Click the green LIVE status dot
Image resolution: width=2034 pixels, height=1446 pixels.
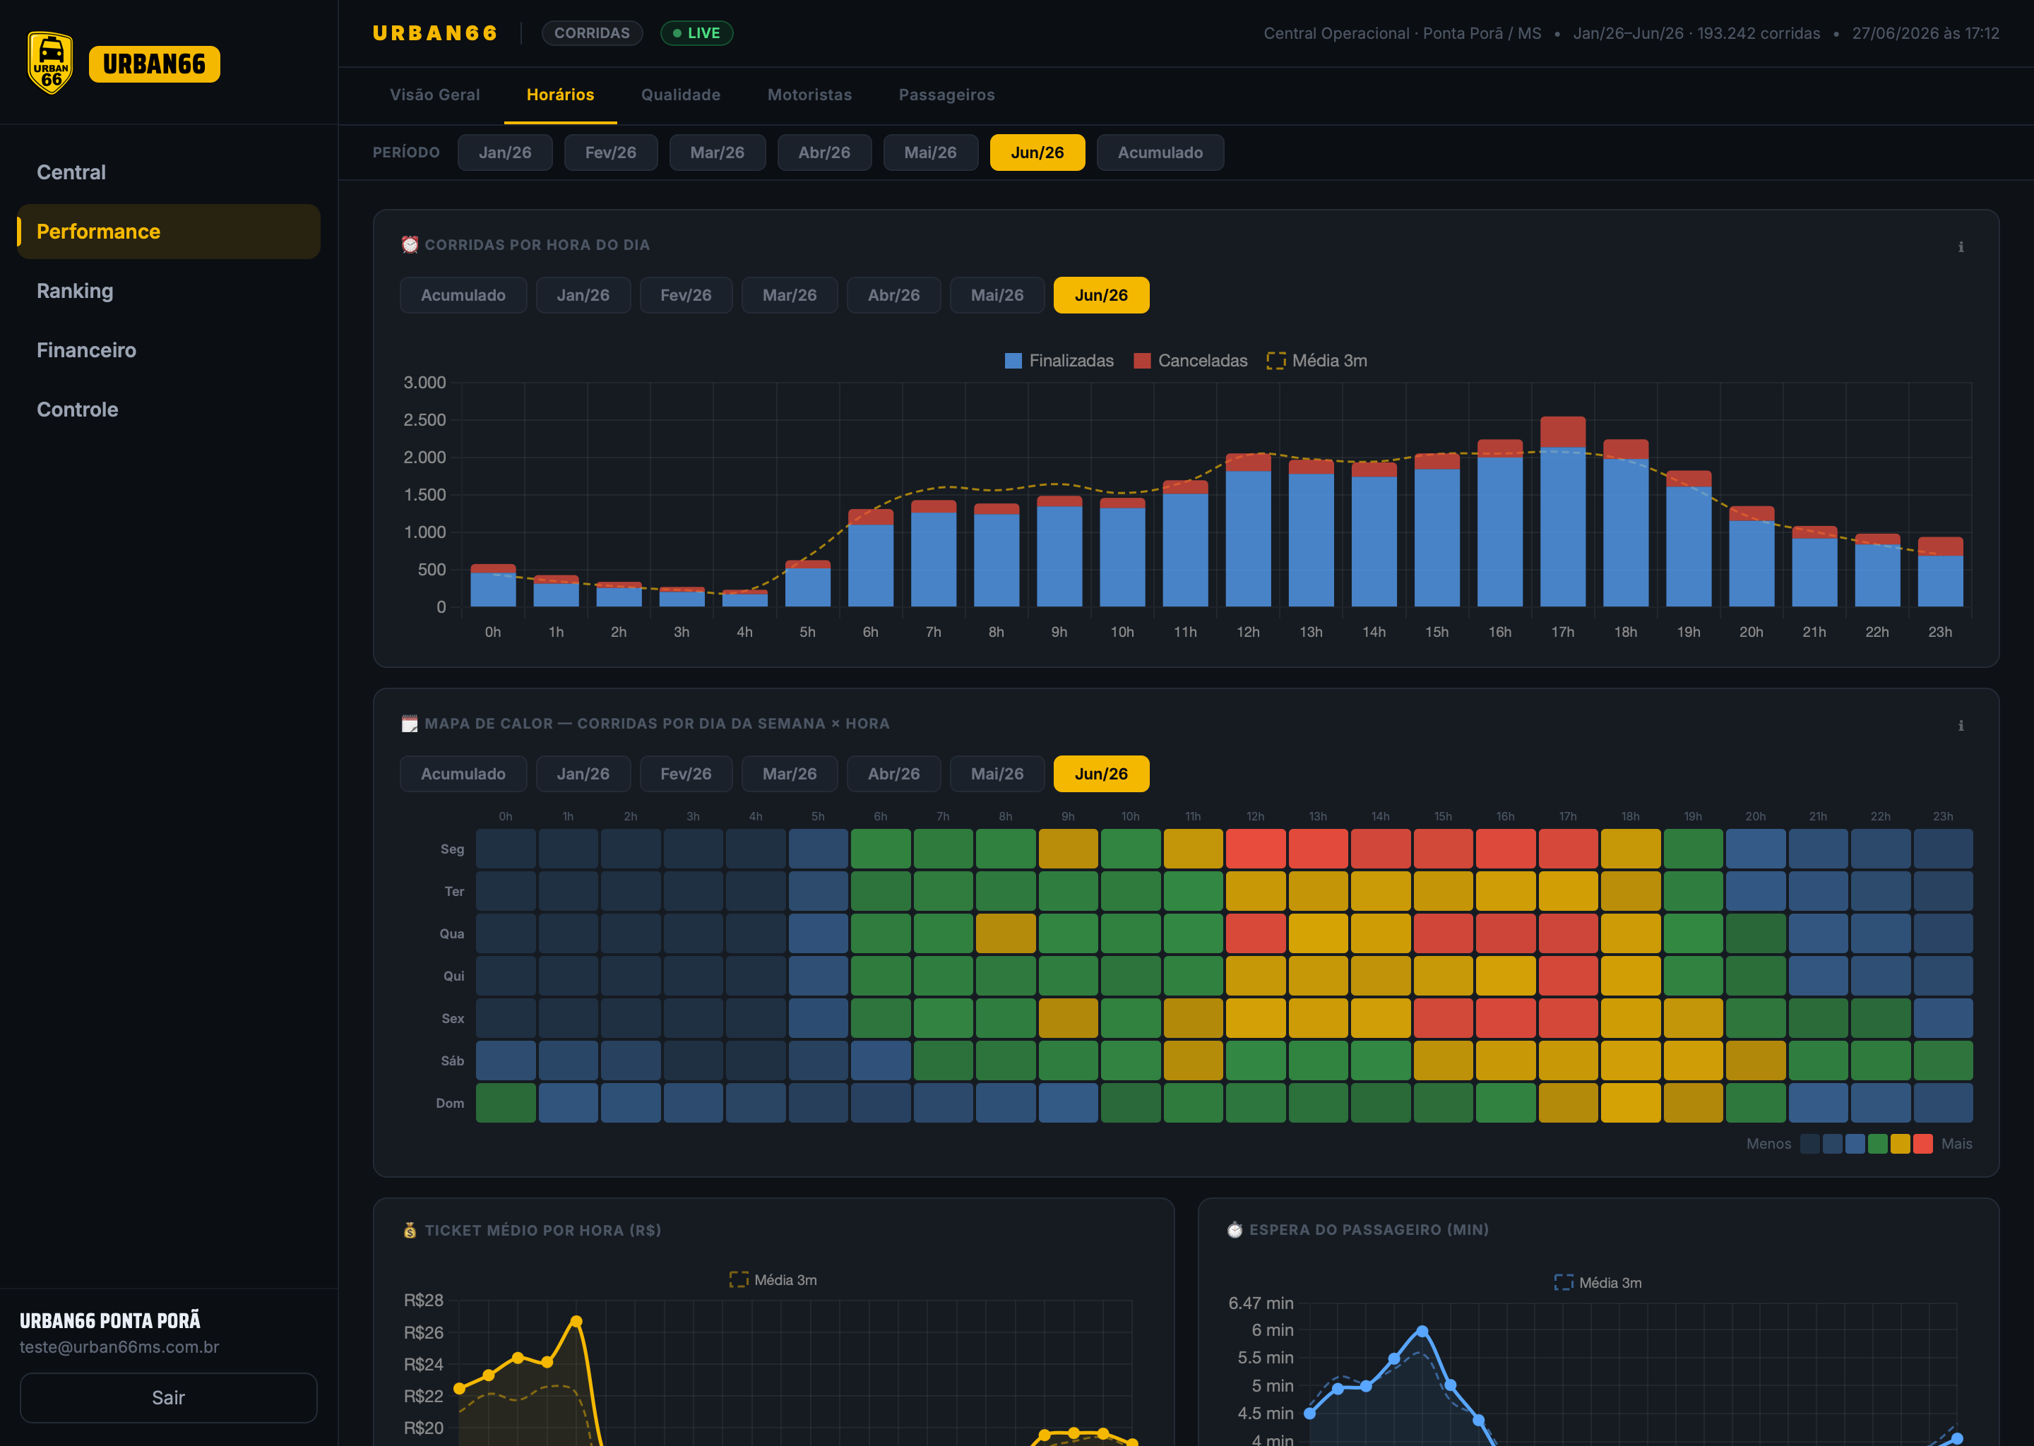677,33
